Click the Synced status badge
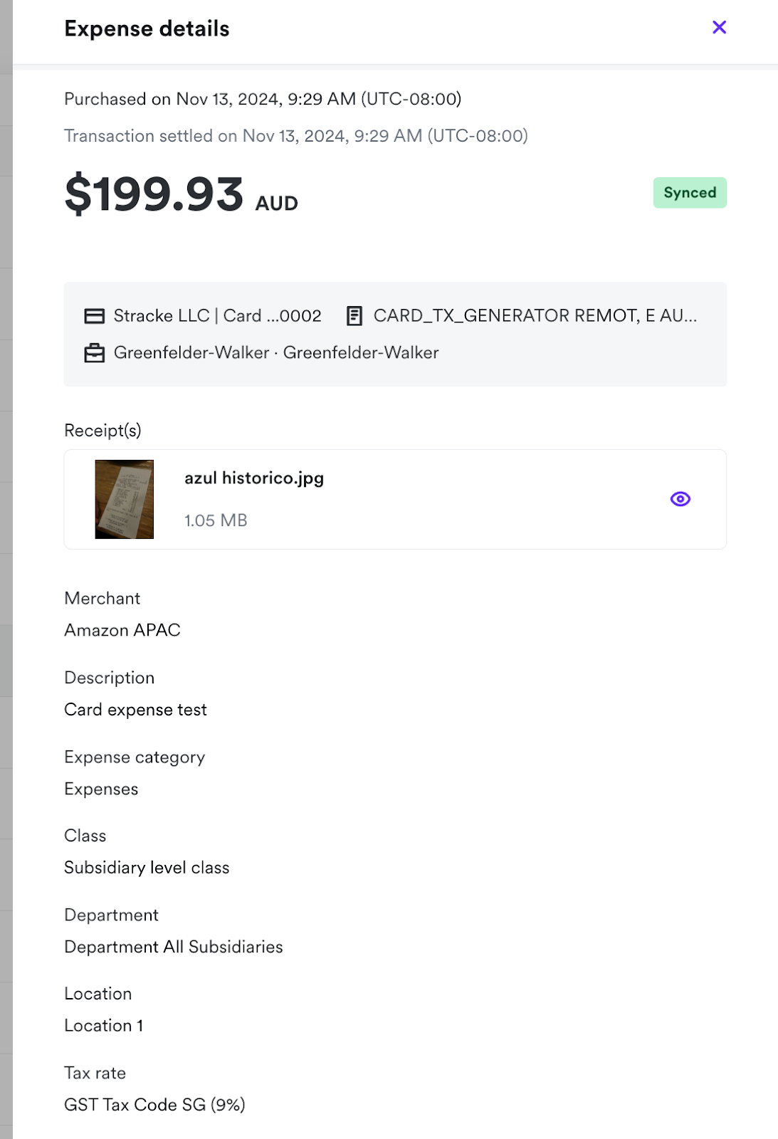The image size is (778, 1139). pyautogui.click(x=690, y=193)
